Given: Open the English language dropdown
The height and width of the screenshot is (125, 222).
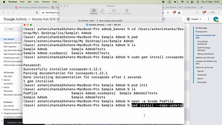Looking at the screenshot, I should pyautogui.click(x=194, y=19).
